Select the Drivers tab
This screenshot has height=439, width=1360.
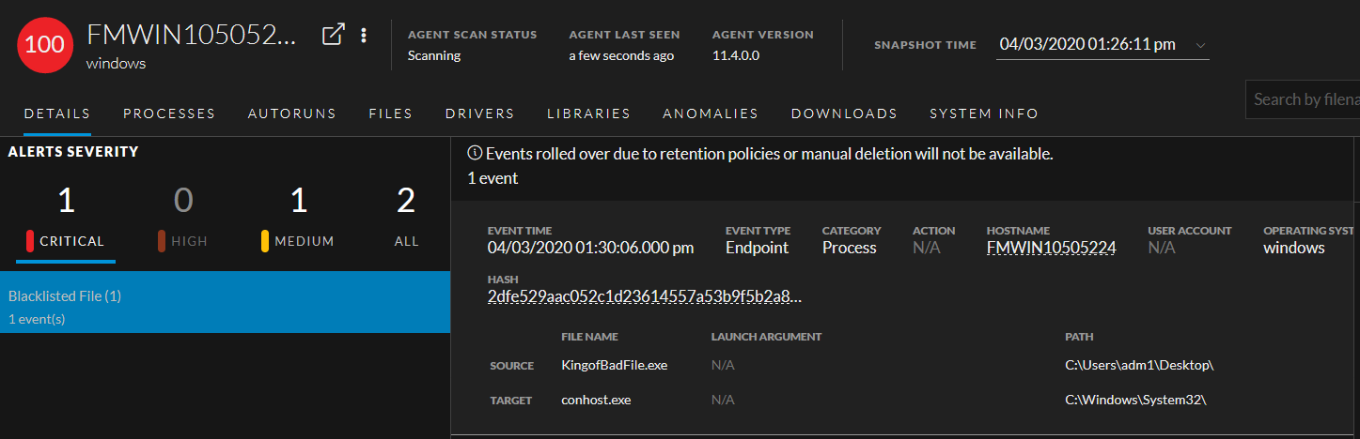coord(480,114)
